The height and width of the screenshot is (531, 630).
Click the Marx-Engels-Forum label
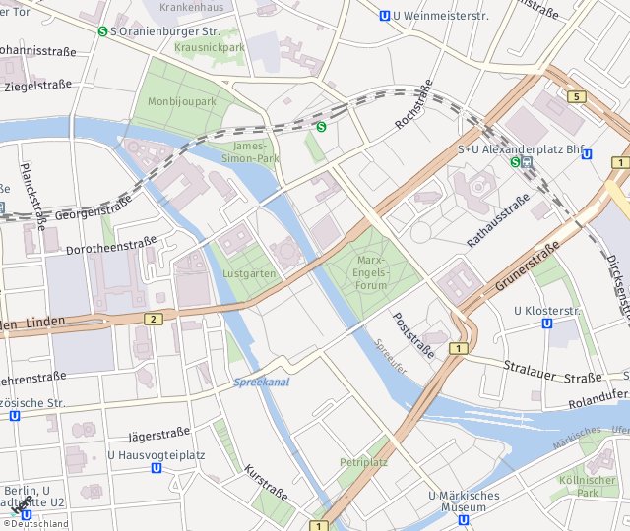(371, 273)
